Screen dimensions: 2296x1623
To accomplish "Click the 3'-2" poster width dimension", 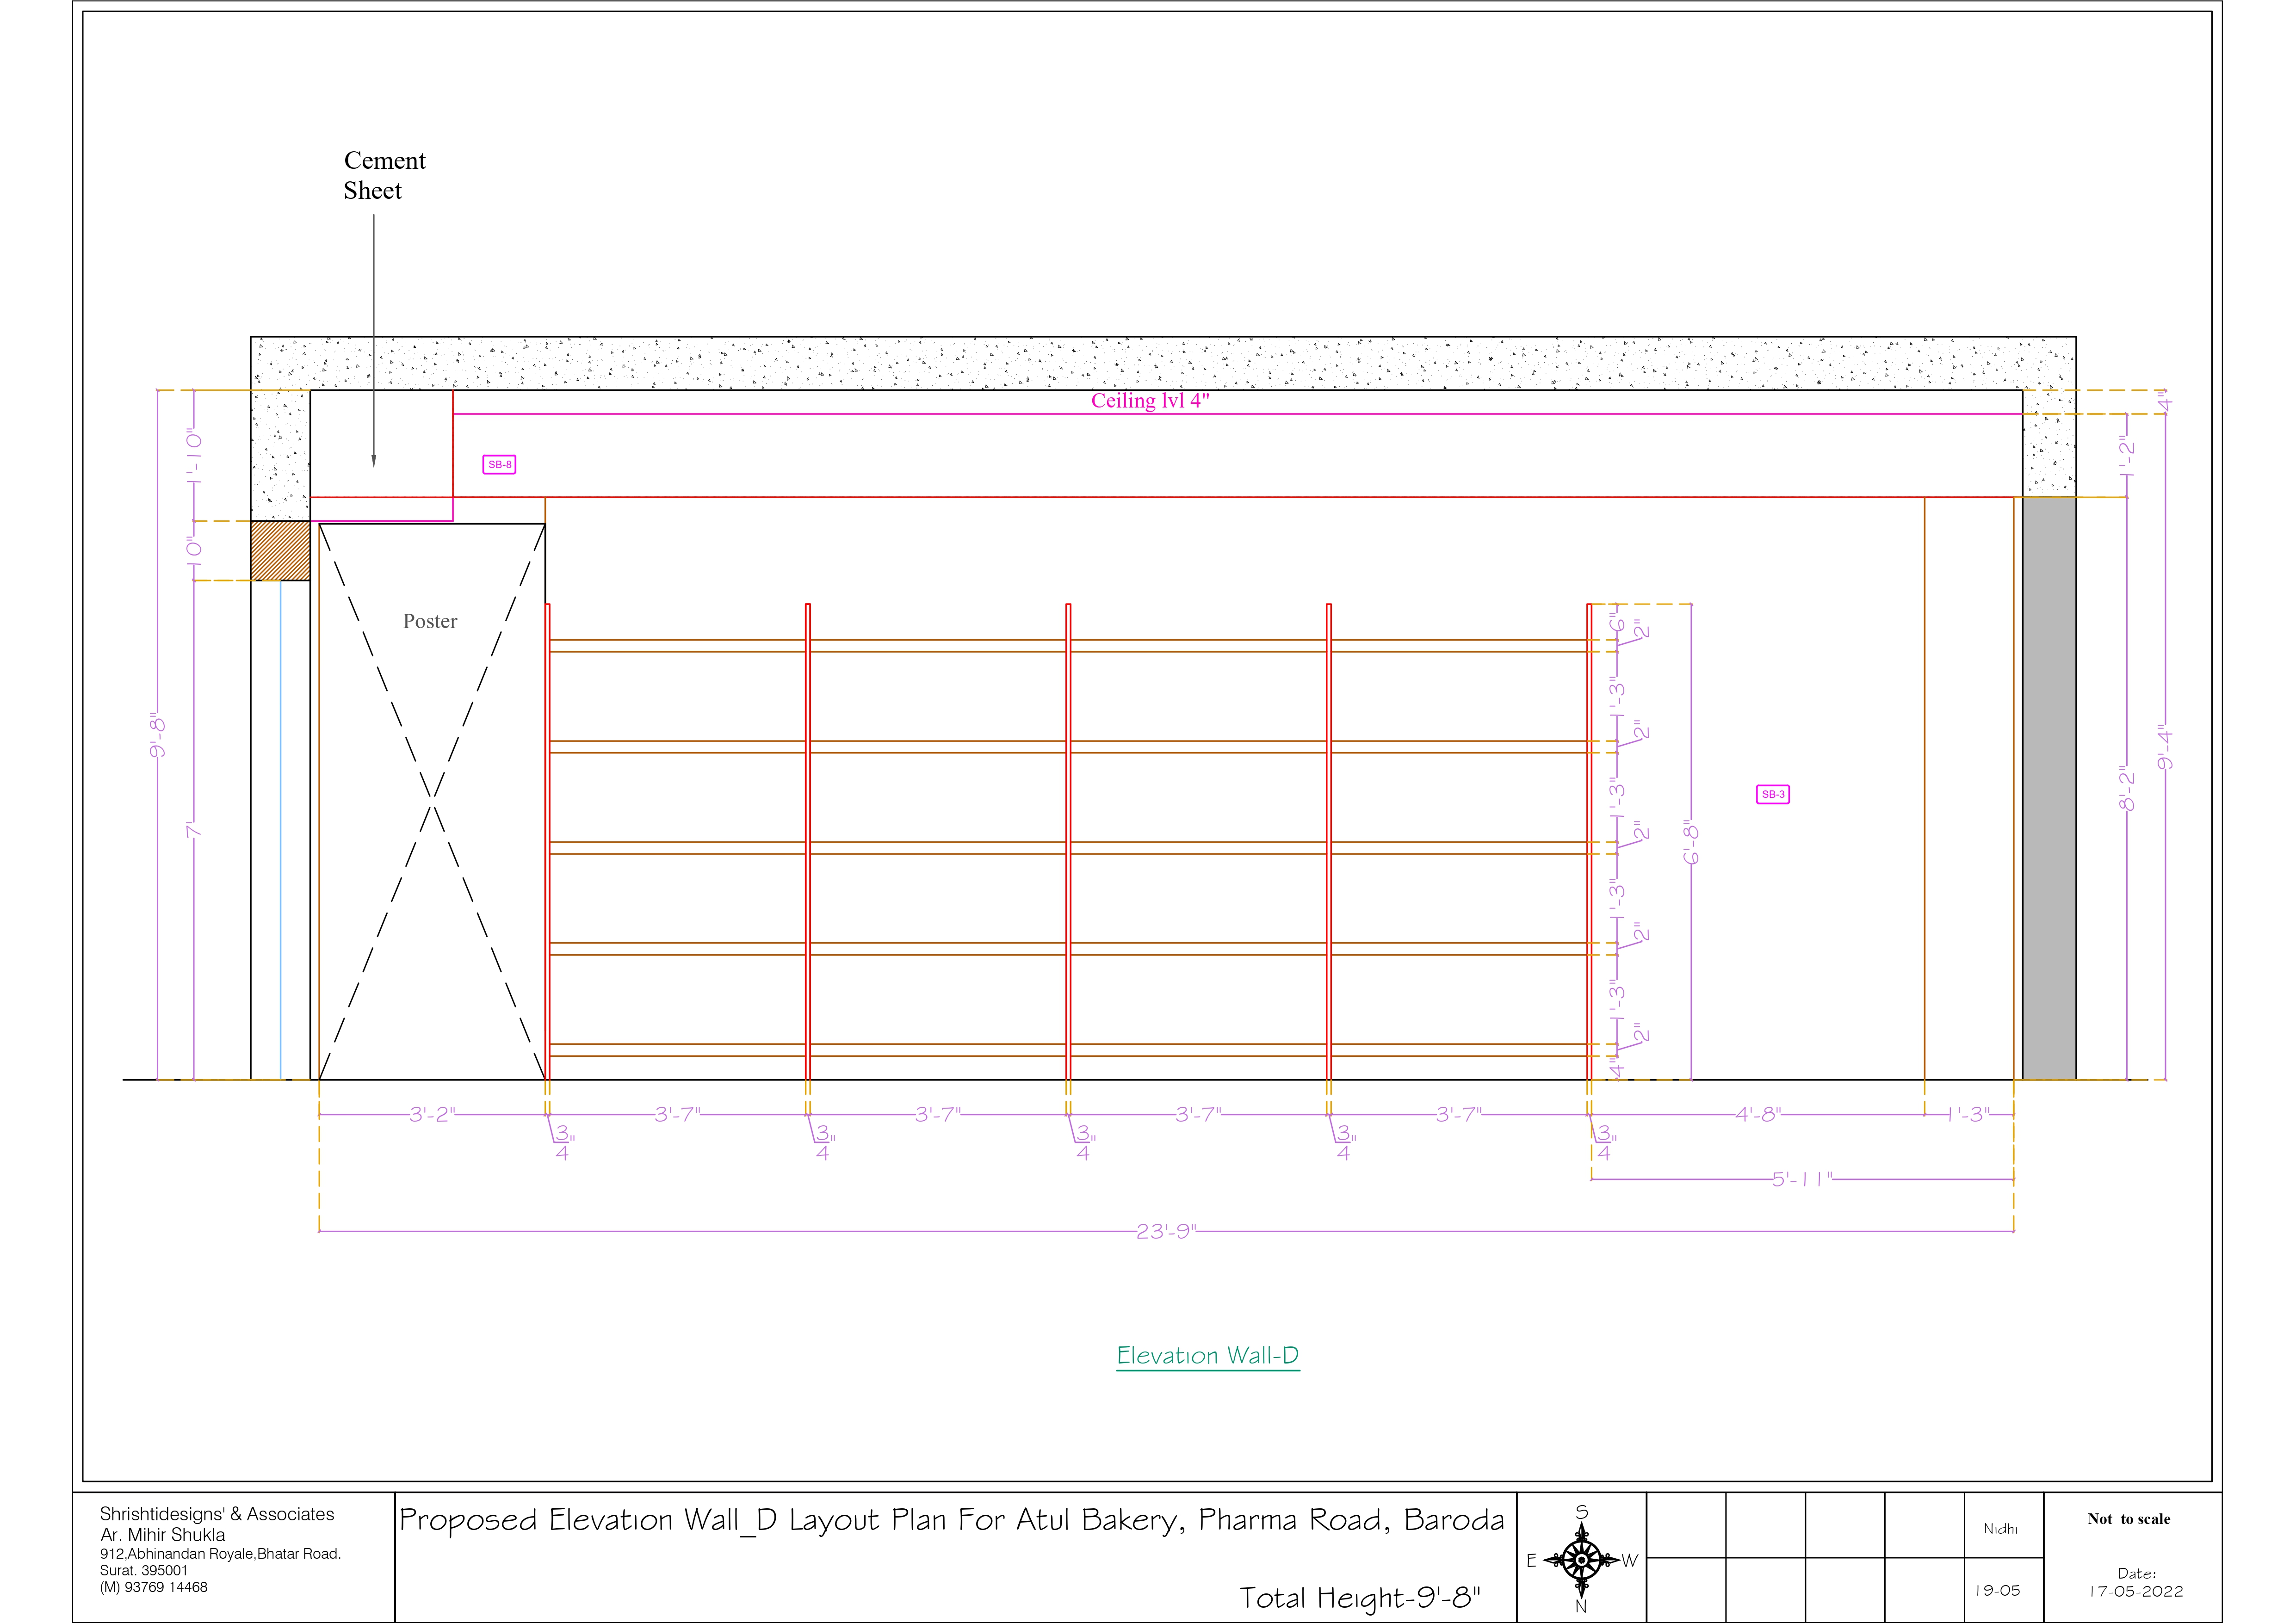I will (431, 1114).
